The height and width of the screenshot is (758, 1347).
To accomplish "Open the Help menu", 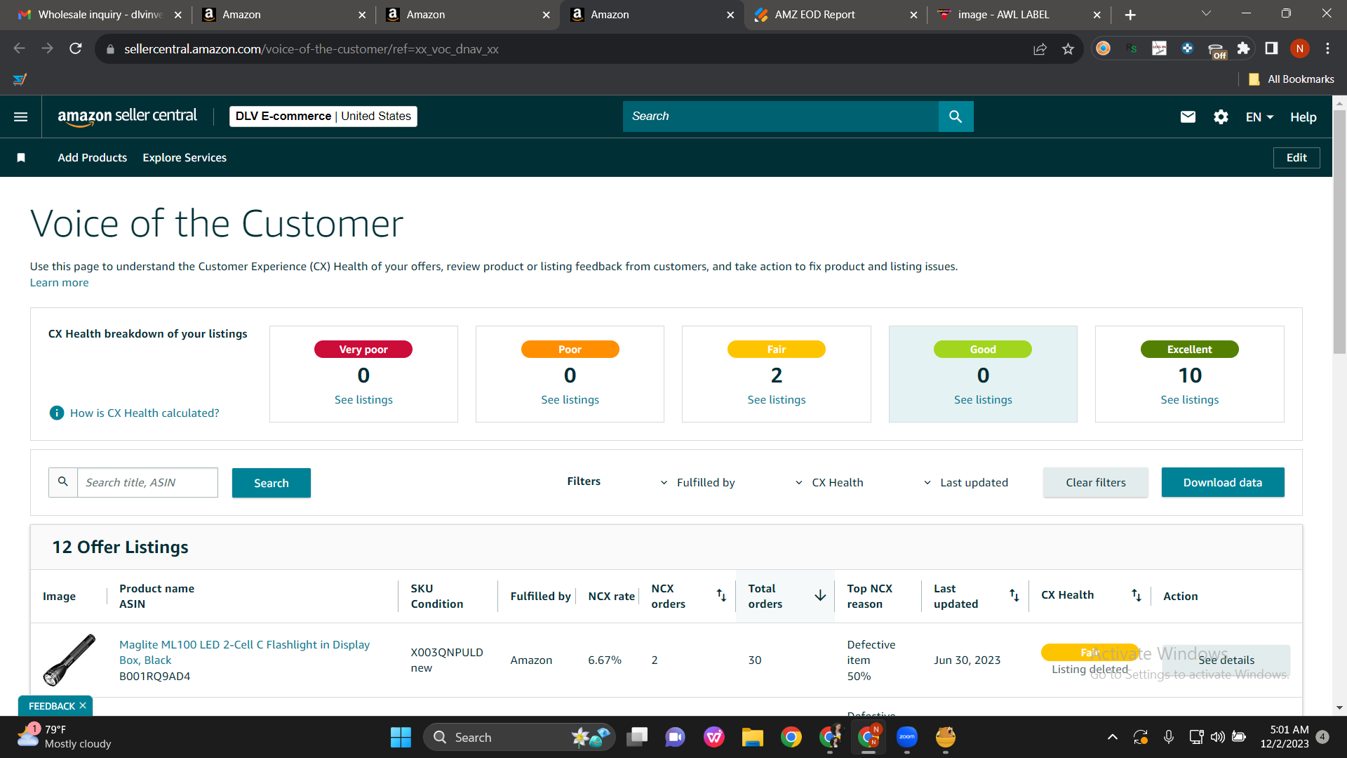I will (x=1303, y=117).
